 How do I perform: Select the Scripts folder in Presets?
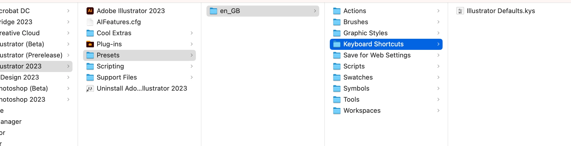(x=386, y=66)
